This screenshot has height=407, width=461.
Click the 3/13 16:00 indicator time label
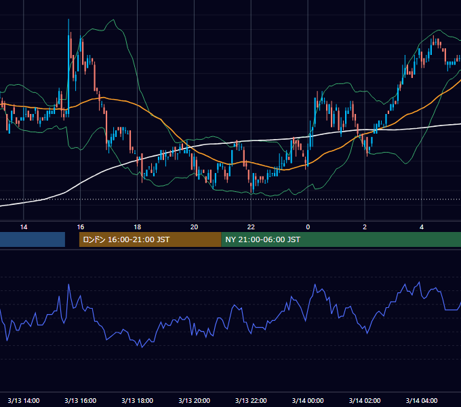coord(80,400)
